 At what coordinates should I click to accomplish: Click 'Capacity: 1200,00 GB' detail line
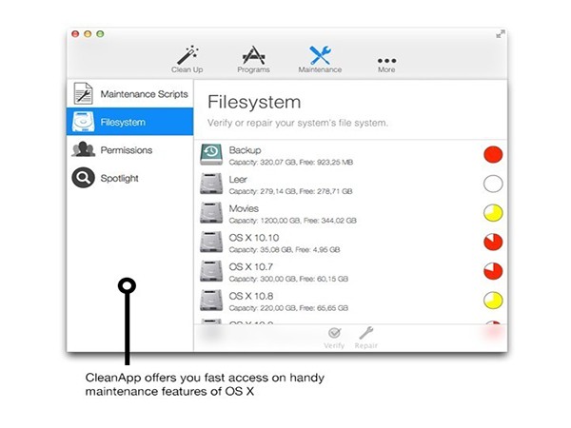tap(293, 221)
